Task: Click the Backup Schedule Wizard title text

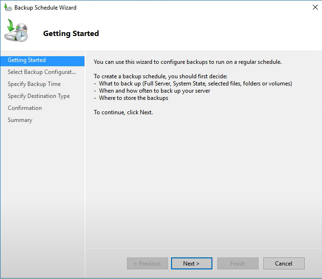Action: click(45, 8)
